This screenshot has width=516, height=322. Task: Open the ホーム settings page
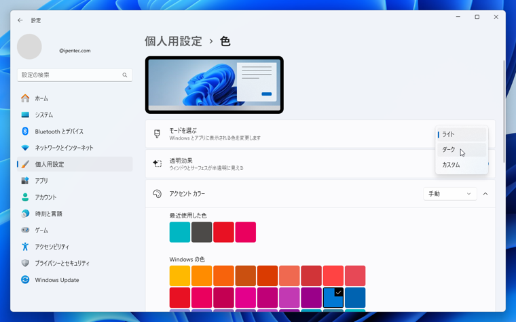click(75, 98)
